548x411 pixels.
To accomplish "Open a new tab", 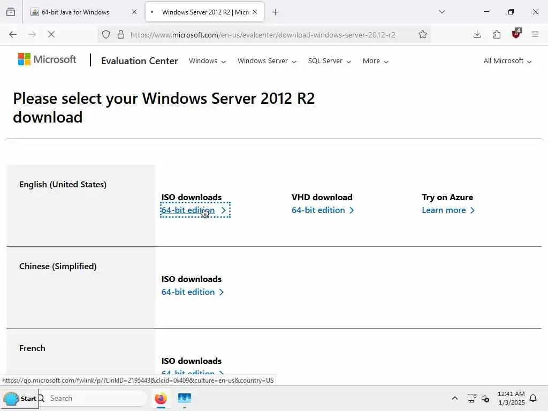I will (x=276, y=12).
